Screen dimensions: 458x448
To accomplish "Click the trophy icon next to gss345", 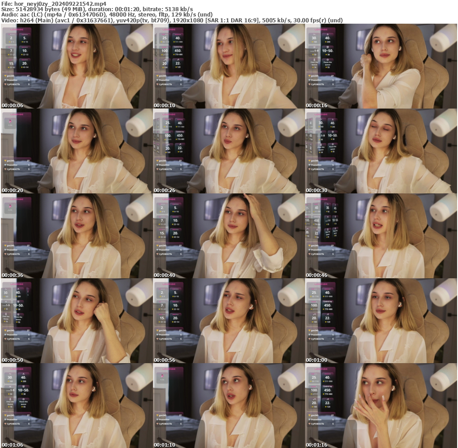I will coord(310,75).
